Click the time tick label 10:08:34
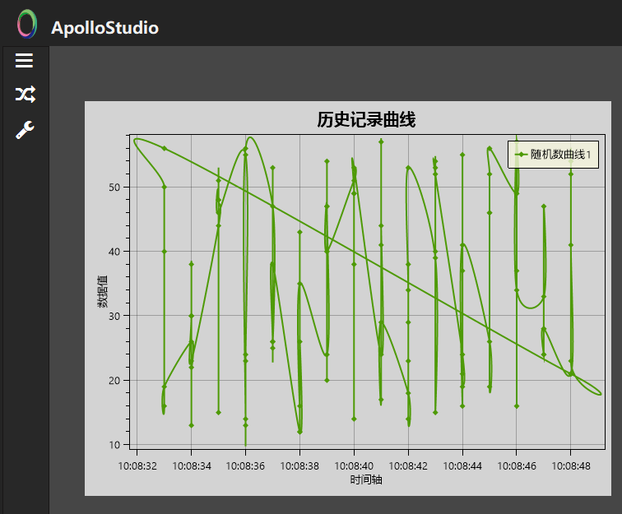622x514 pixels. [x=192, y=466]
